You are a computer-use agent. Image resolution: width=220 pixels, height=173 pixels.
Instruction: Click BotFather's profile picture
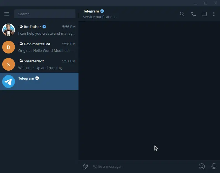click(9, 30)
